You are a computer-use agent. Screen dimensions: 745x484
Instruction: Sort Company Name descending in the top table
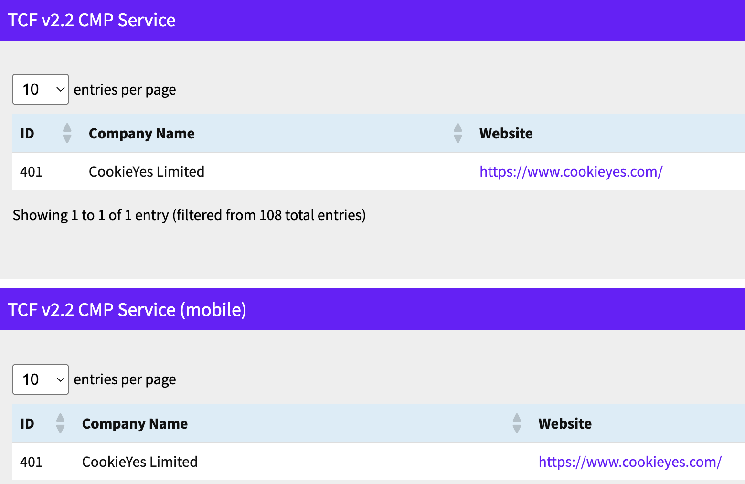(x=458, y=139)
